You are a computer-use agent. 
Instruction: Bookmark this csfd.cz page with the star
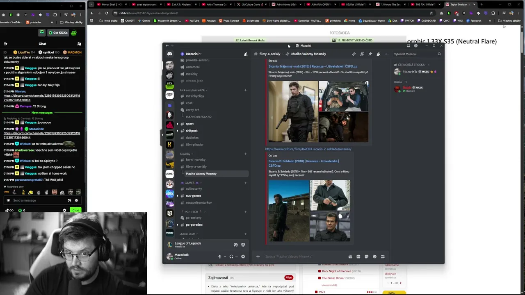(x=431, y=13)
